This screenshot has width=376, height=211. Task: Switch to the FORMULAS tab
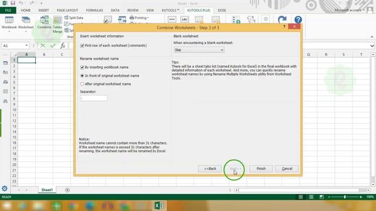95,11
